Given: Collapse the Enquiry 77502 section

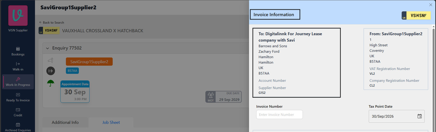Looking at the screenshot, I should click(48, 48).
